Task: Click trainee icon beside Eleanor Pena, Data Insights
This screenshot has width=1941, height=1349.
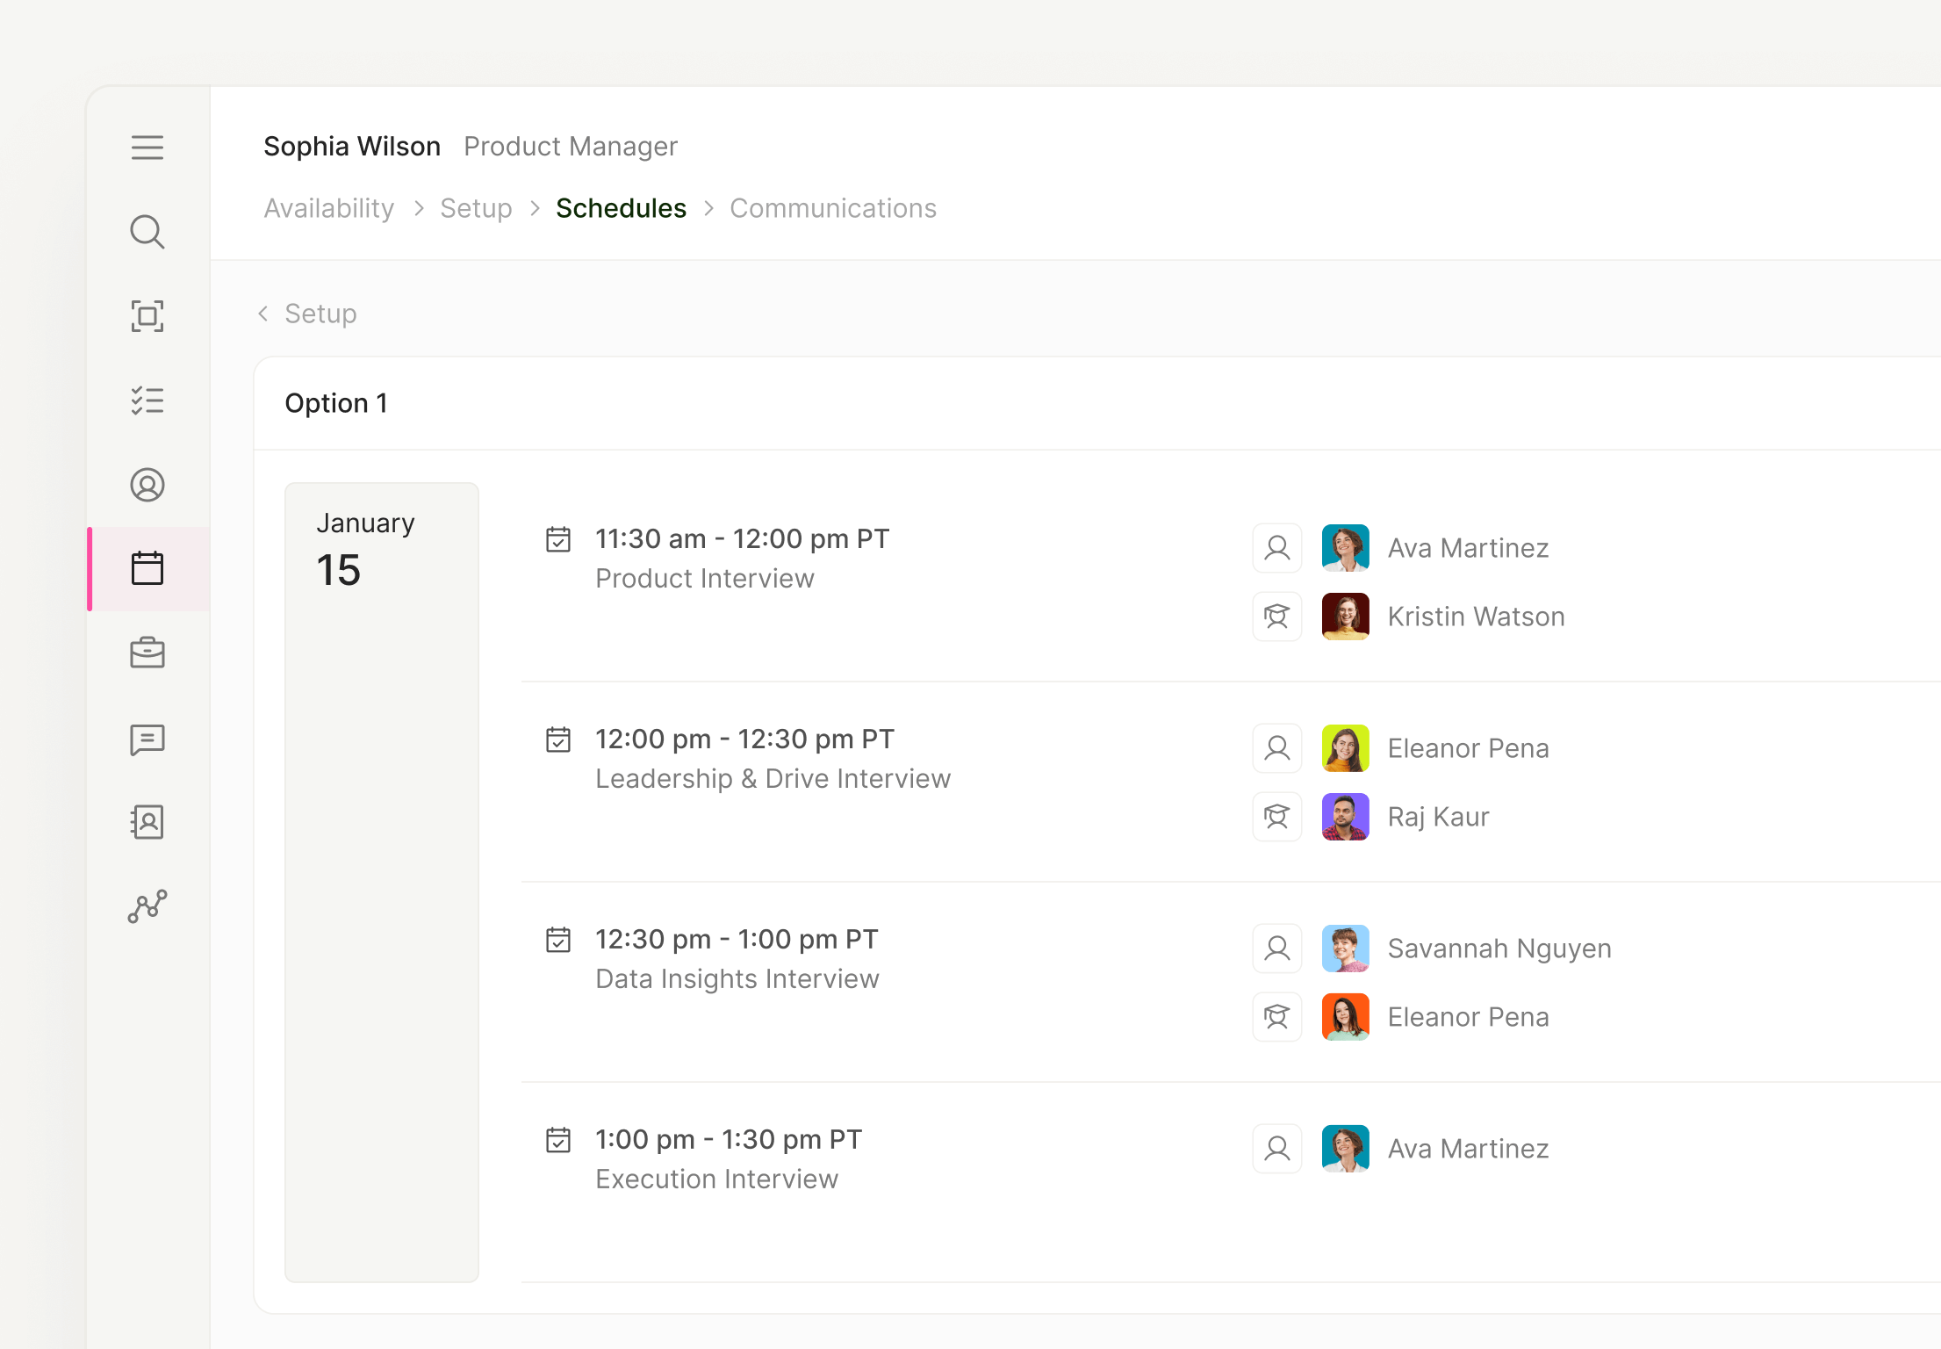Action: 1277,1017
